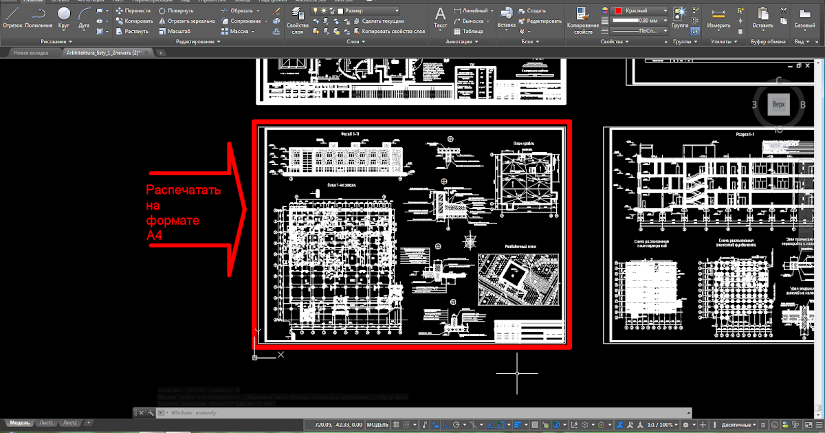Click the Повернуть rotate command
Screen dimensions: 825x433
point(176,12)
